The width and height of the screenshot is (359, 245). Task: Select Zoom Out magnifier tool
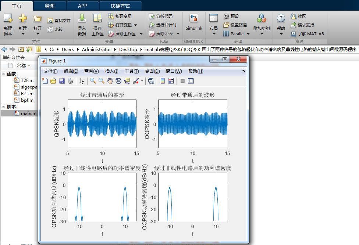pos(102,81)
